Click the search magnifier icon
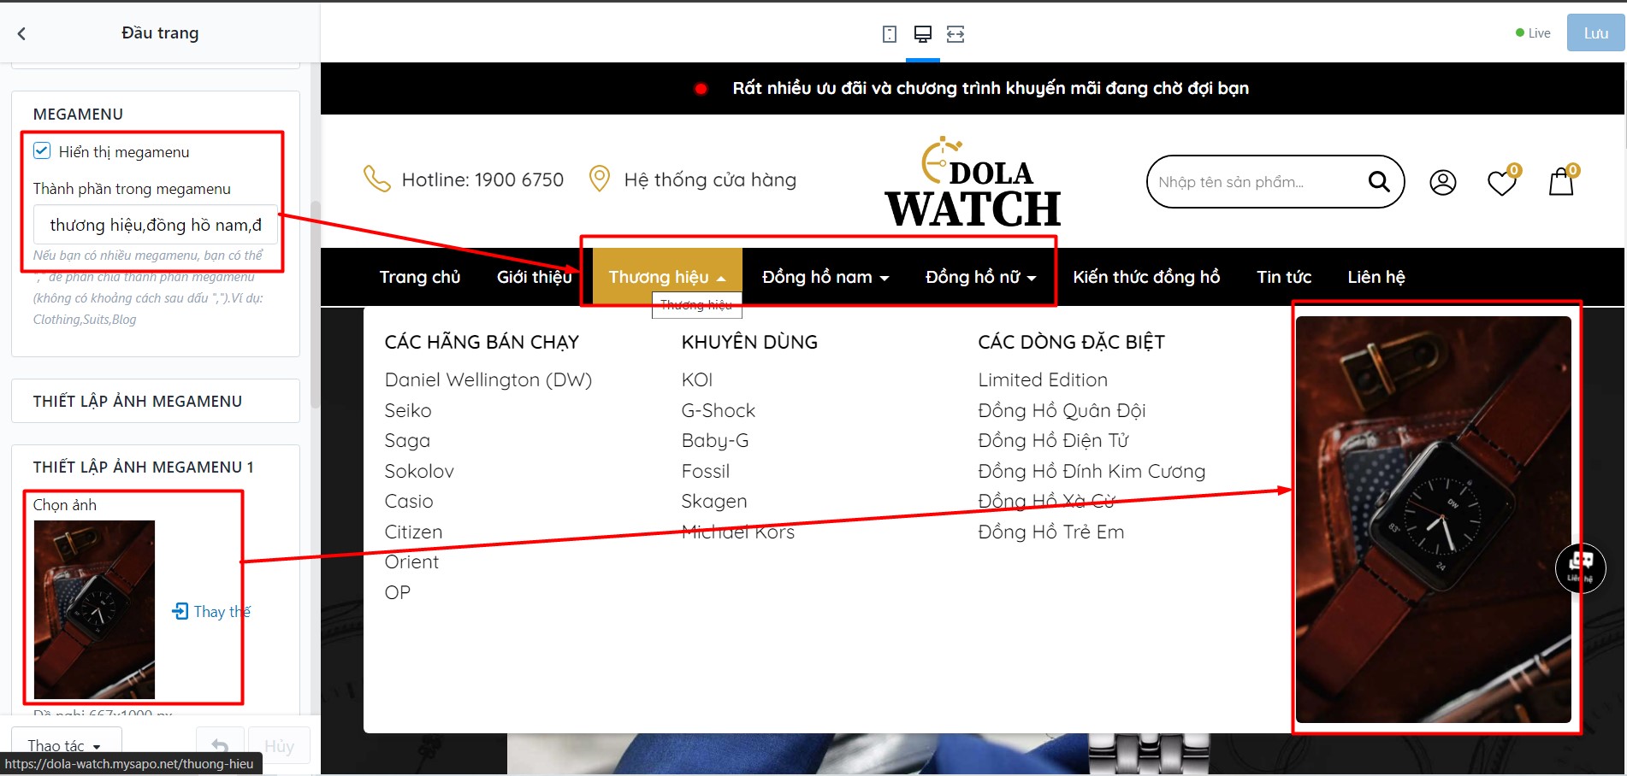 (x=1378, y=181)
